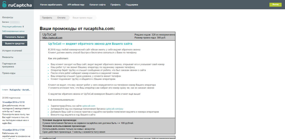Open 'Партнерская программа' in the sidebar
The image size is (285, 139).
pos(9,65)
